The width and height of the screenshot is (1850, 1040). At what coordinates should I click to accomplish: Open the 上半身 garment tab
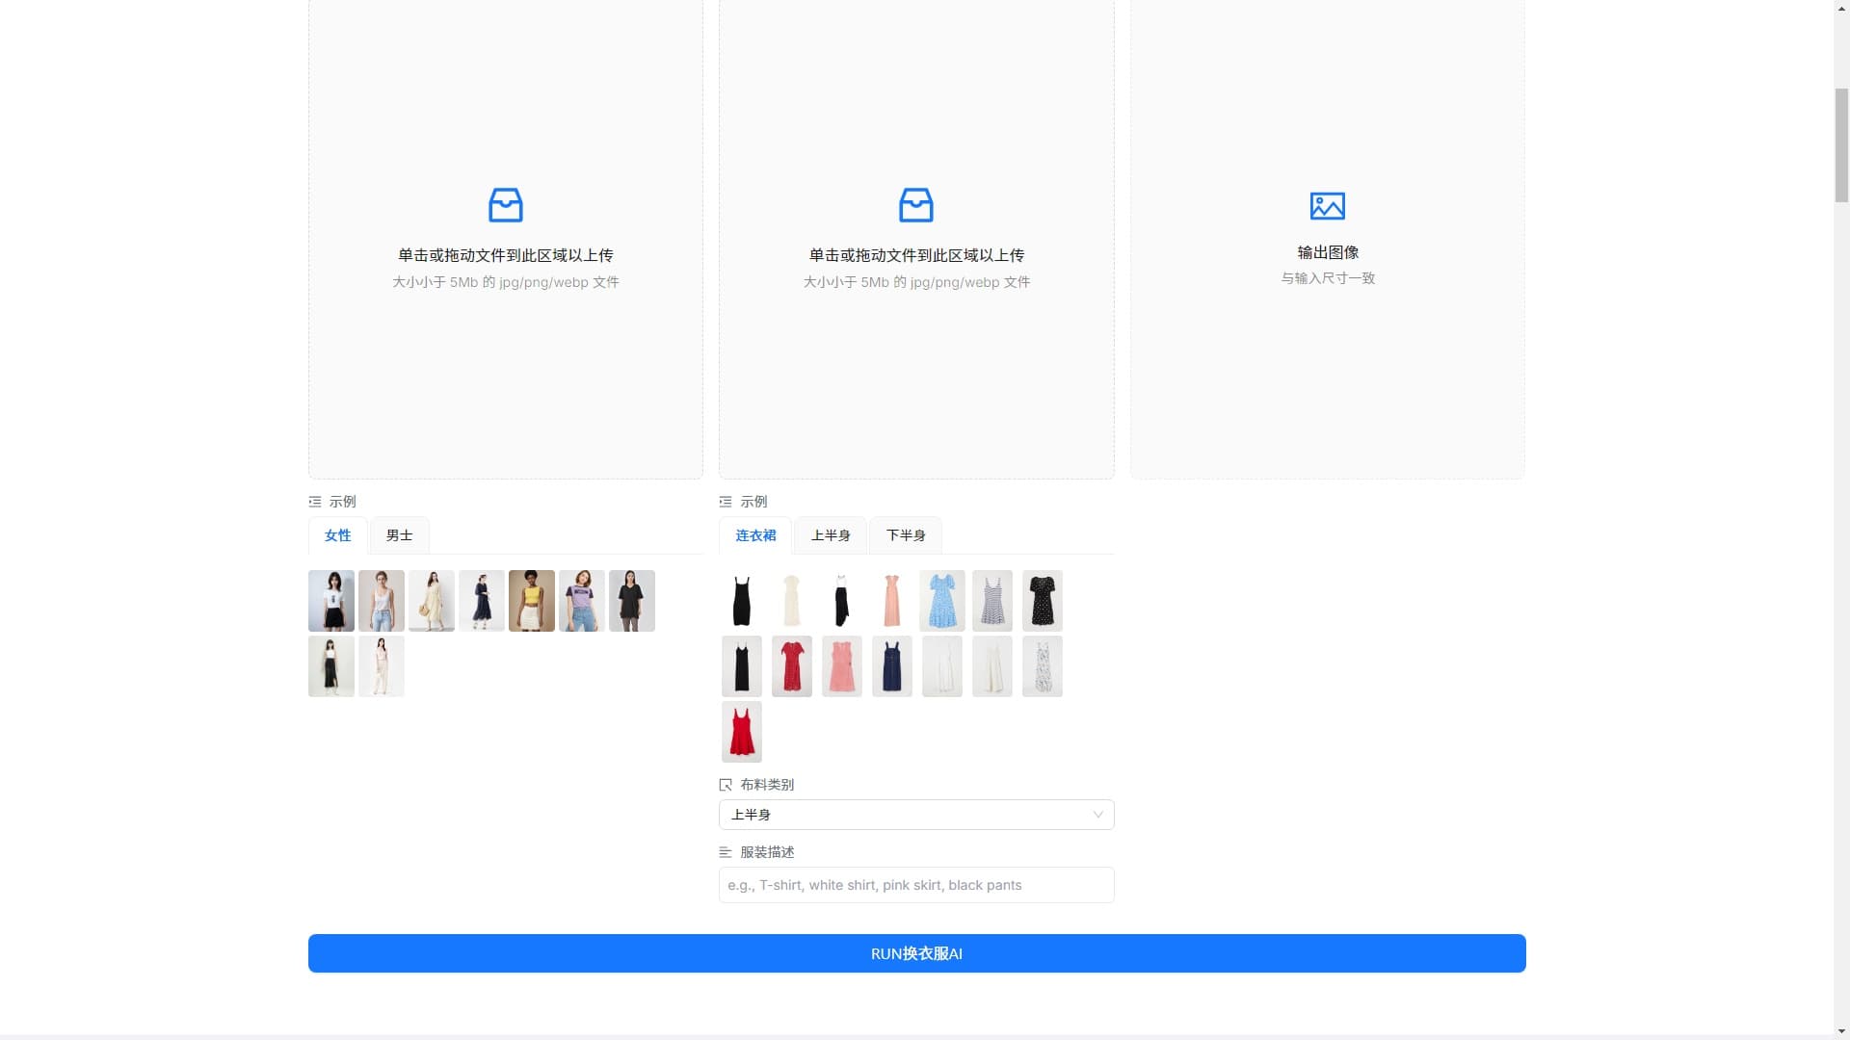[x=831, y=535]
